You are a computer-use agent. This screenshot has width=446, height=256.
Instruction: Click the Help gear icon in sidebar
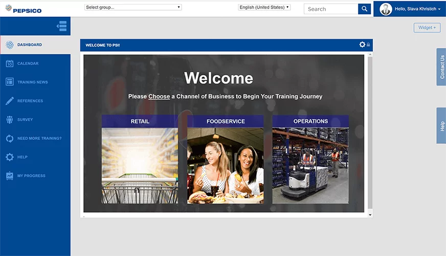[x=10, y=157]
